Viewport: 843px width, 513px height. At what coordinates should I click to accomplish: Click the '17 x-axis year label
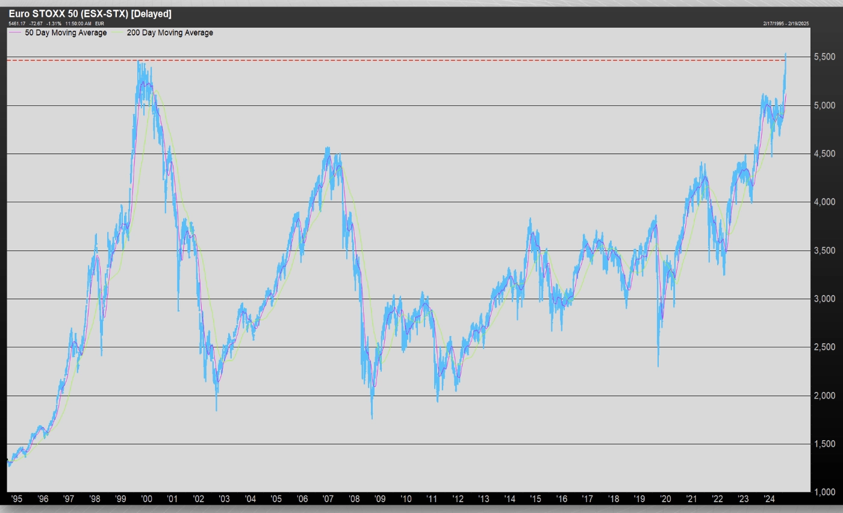click(587, 499)
